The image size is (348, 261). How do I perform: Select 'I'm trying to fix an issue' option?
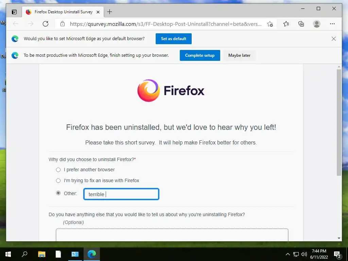pyautogui.click(x=58, y=181)
